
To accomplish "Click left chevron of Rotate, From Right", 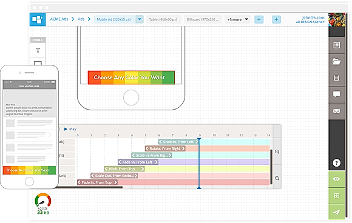I will click(x=147, y=148).
